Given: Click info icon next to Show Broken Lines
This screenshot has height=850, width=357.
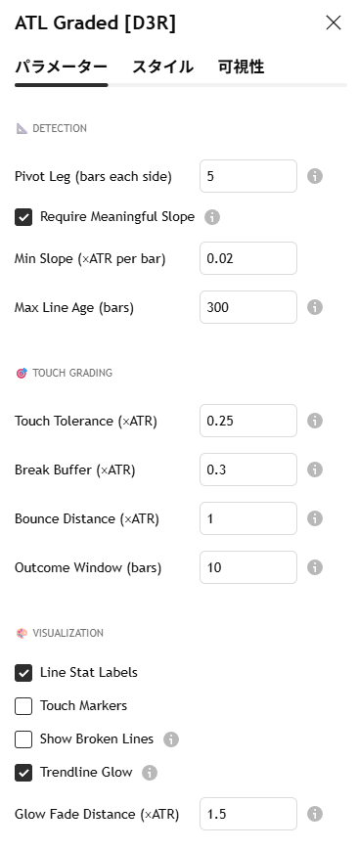Looking at the screenshot, I should click(x=171, y=739).
